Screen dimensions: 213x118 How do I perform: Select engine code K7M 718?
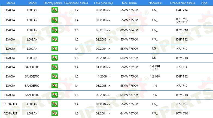click(182, 30)
